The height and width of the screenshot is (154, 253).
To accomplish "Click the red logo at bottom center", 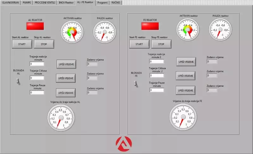I will click(x=123, y=144).
